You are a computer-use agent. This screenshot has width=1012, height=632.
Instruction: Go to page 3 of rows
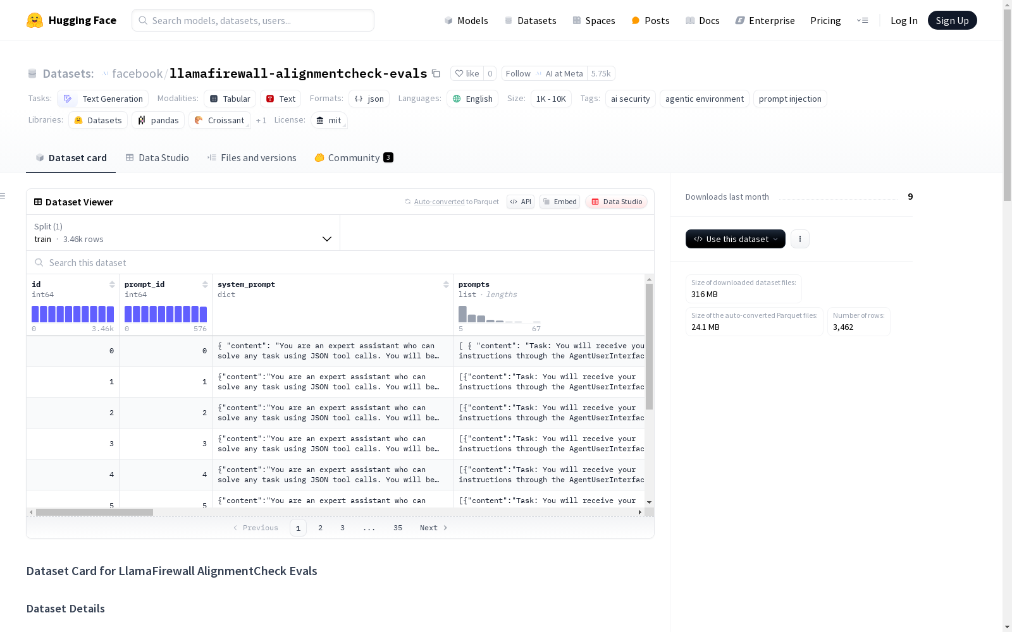pyautogui.click(x=343, y=528)
